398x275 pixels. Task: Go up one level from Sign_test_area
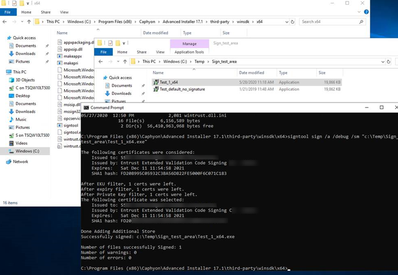(125, 62)
